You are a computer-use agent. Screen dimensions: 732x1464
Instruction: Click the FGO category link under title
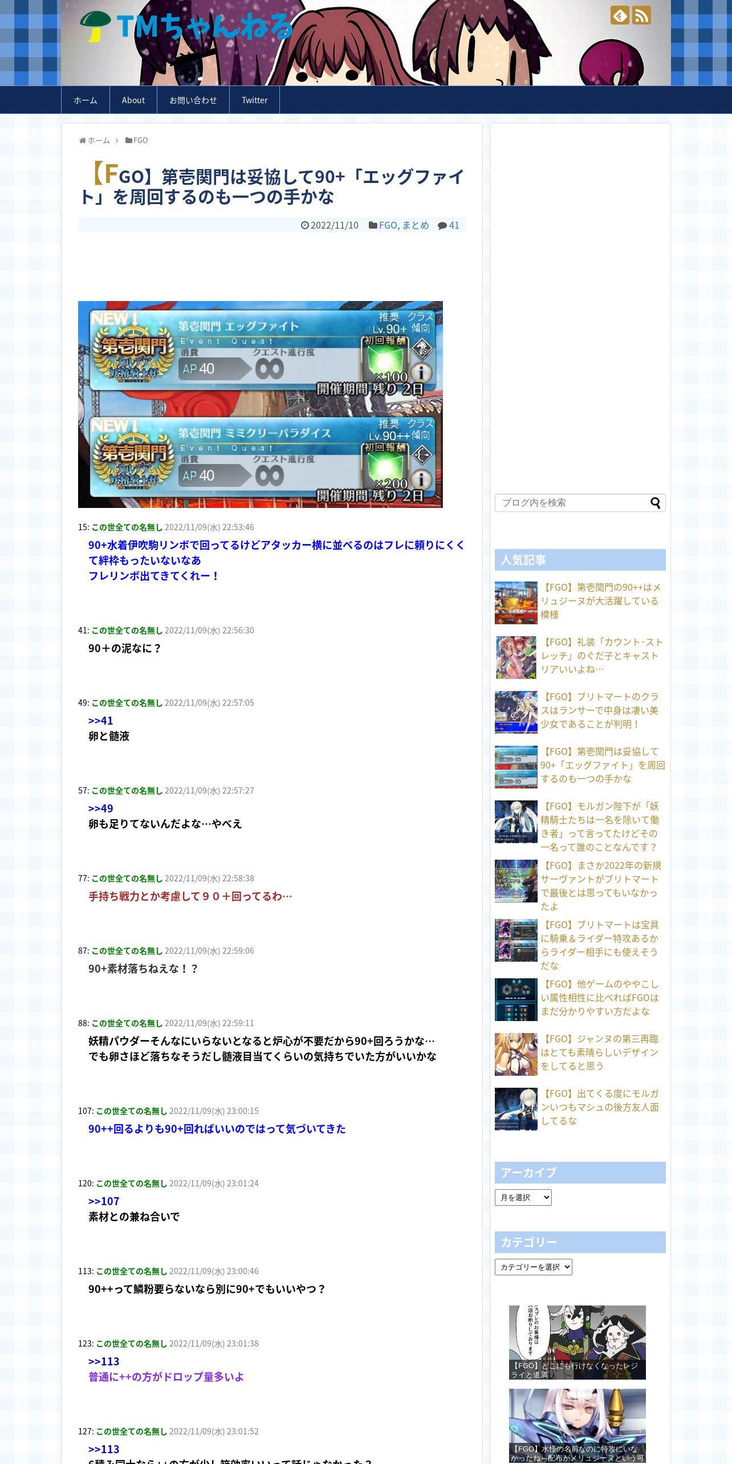click(388, 225)
